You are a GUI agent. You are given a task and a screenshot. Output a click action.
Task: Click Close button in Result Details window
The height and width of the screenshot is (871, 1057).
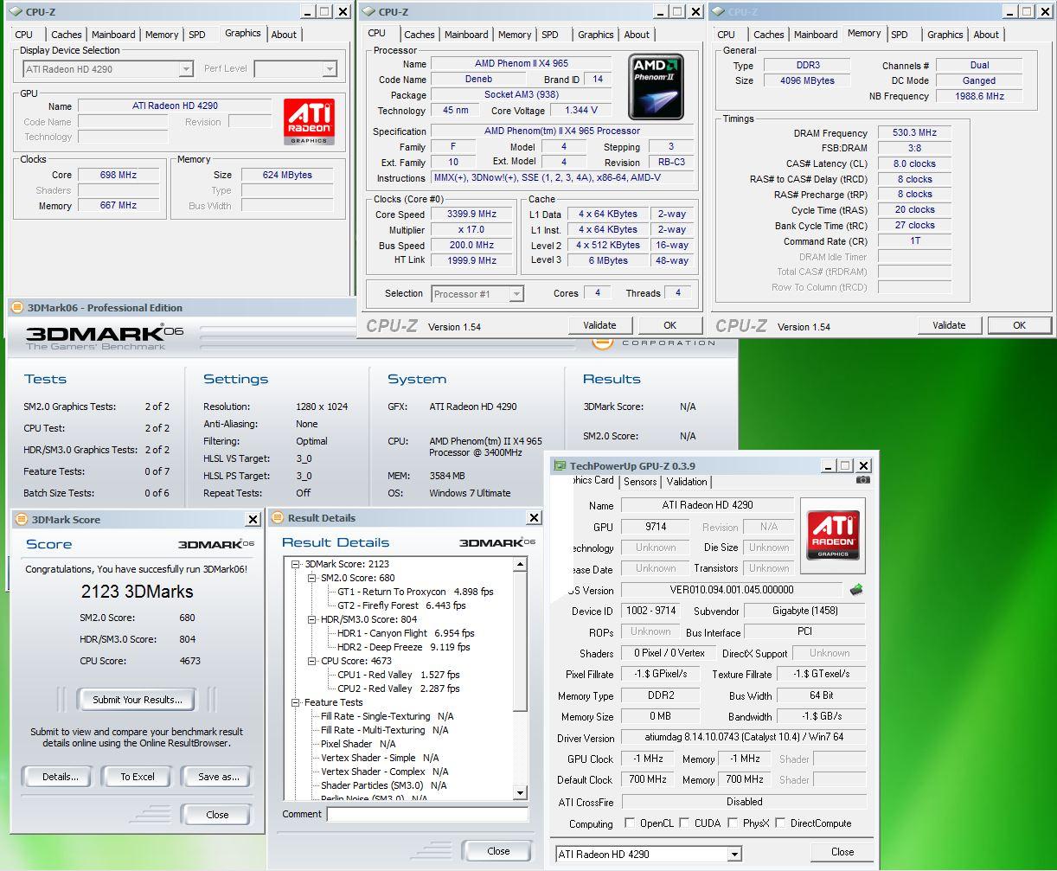point(498,851)
